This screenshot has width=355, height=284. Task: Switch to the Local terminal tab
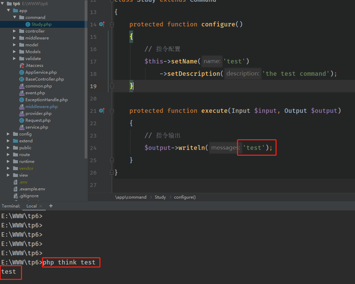click(x=31, y=206)
